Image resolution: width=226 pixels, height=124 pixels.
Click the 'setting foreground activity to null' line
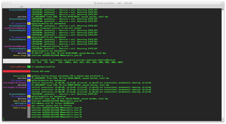coord(50,46)
